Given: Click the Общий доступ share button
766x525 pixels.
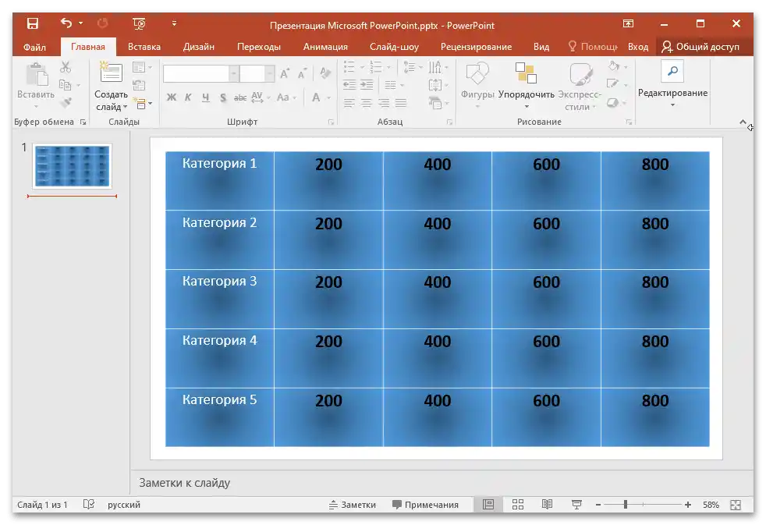Looking at the screenshot, I should (x=700, y=47).
